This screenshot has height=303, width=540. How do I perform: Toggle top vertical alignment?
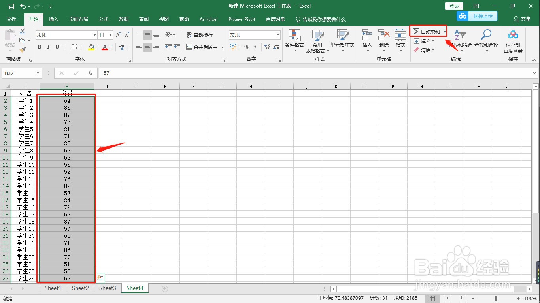coord(139,35)
